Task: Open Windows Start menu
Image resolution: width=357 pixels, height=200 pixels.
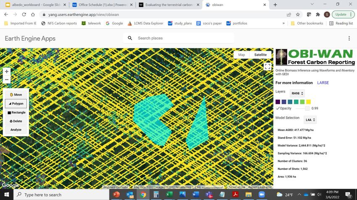Action: pos(7,195)
